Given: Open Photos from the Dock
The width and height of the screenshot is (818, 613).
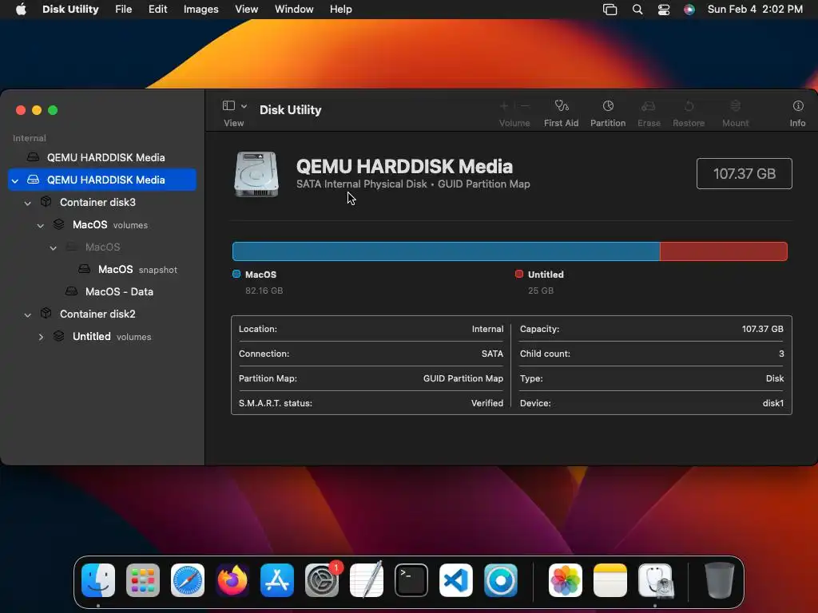Looking at the screenshot, I should coord(566,580).
